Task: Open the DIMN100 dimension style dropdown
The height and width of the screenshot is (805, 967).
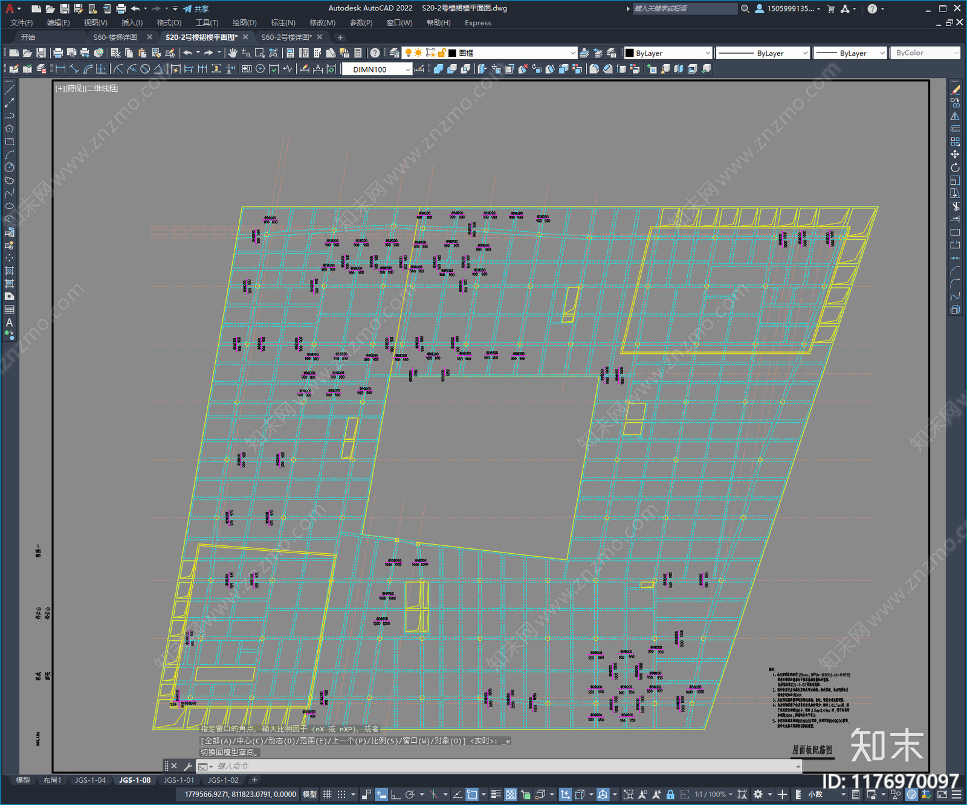Action: [377, 69]
